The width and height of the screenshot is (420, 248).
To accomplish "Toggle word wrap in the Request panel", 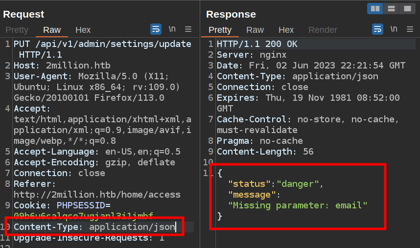I will pos(156,29).
